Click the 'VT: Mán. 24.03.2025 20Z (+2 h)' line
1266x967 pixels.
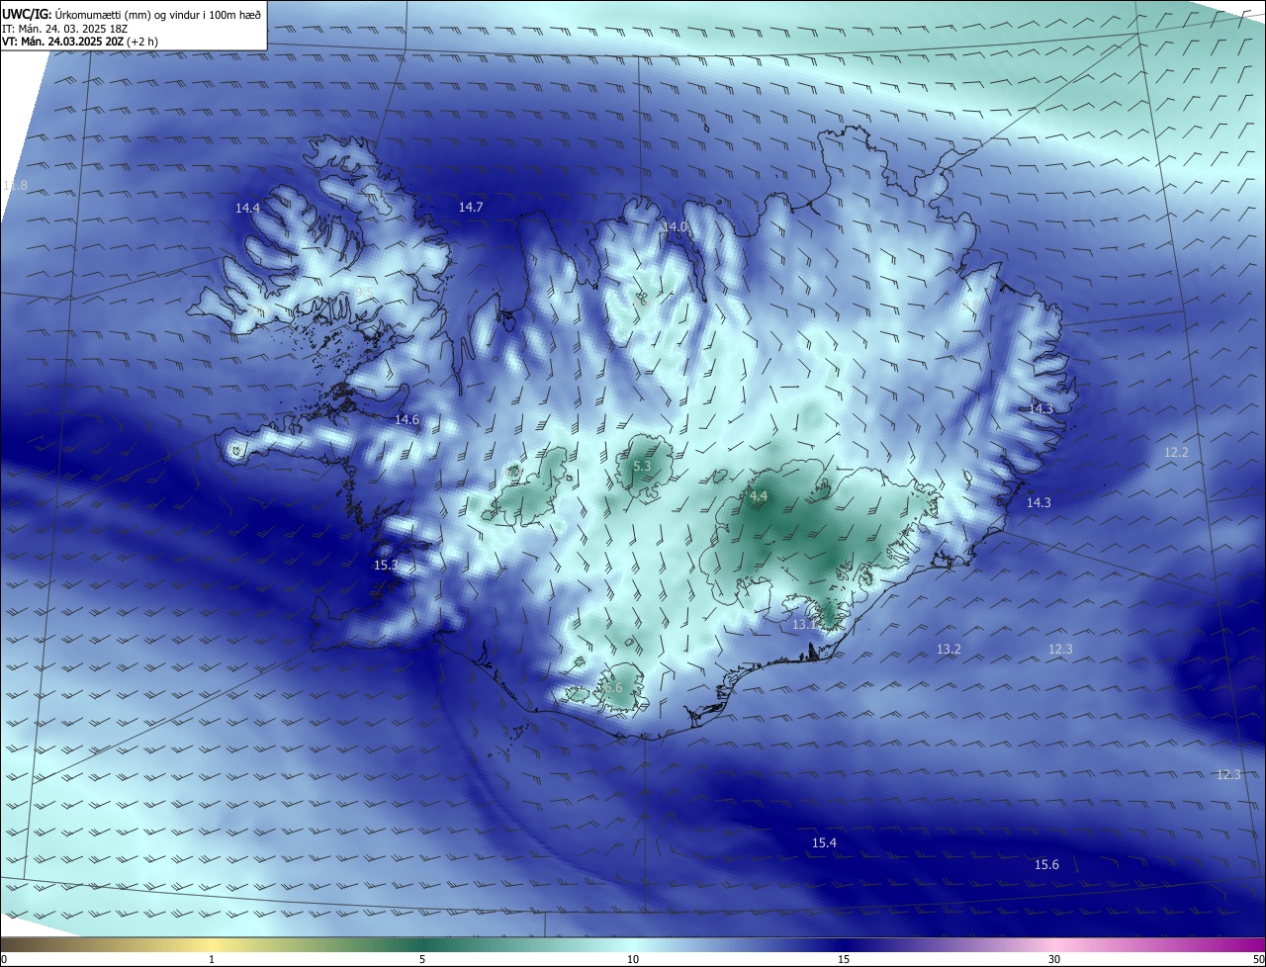point(80,42)
